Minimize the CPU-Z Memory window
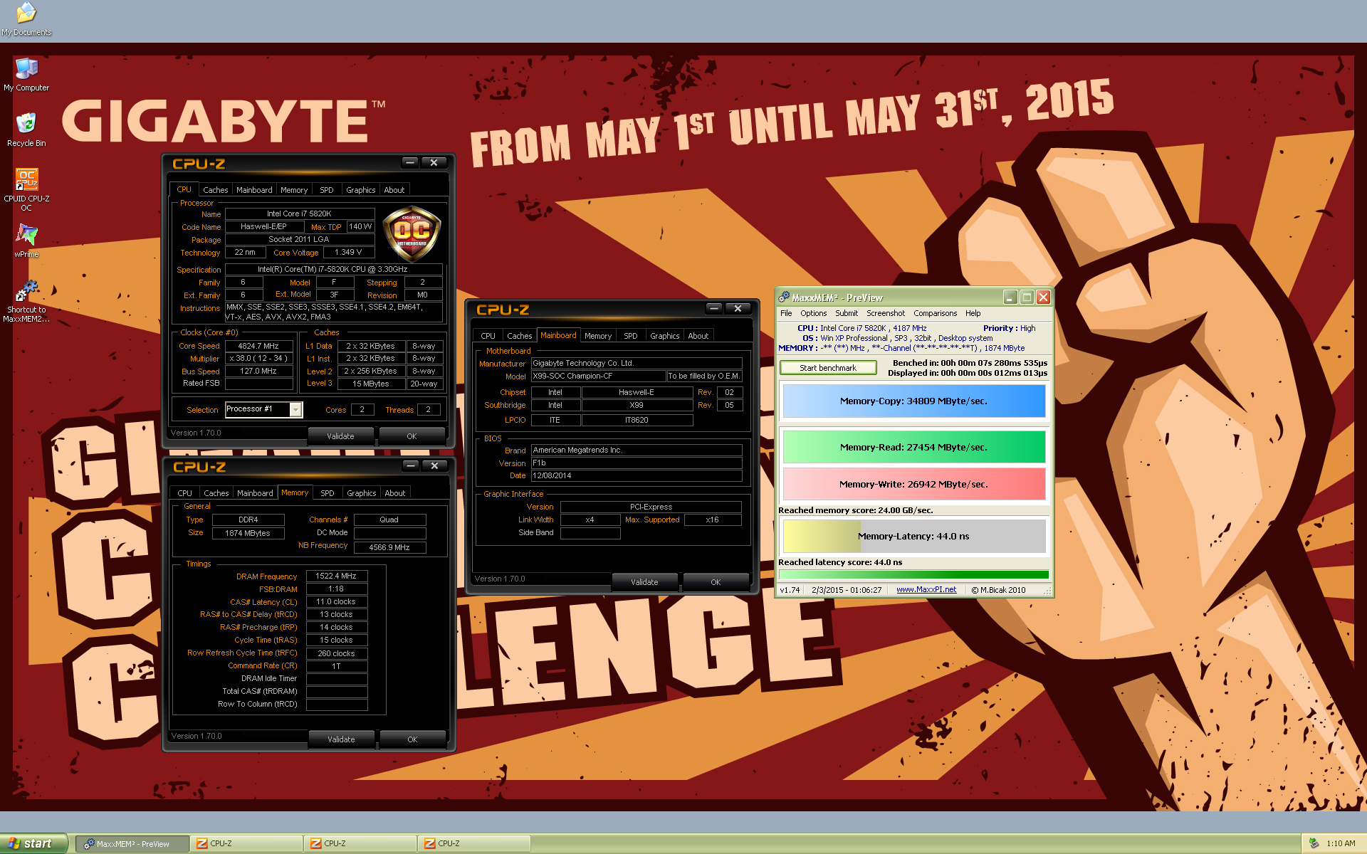Image resolution: width=1367 pixels, height=854 pixels. [x=411, y=465]
